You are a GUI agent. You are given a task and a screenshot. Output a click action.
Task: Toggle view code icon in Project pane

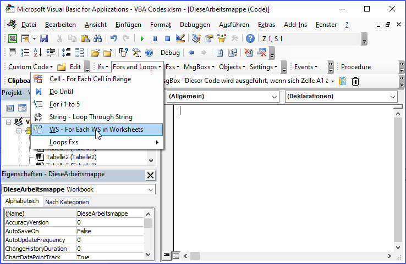click(10, 108)
